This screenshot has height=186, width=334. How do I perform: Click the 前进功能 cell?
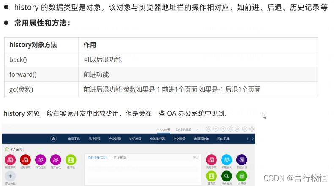click(198, 74)
